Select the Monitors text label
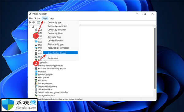 (x=42, y=72)
